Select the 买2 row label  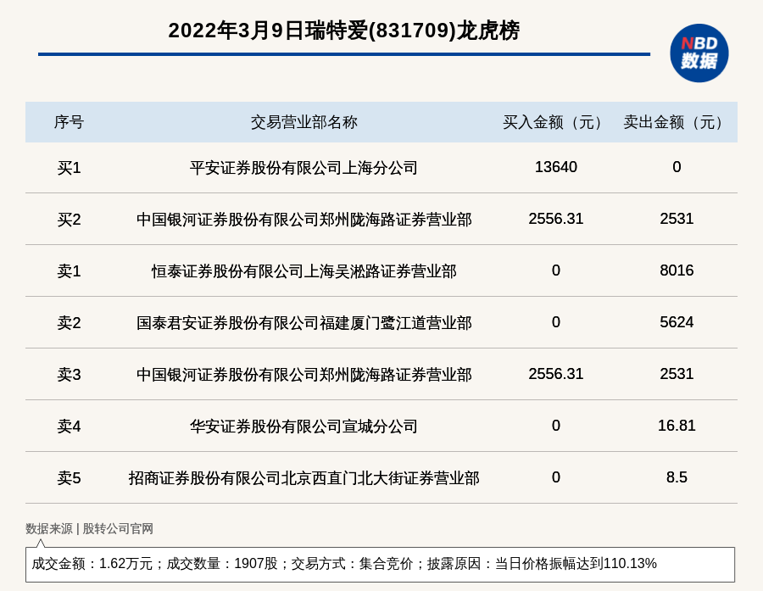(x=69, y=220)
